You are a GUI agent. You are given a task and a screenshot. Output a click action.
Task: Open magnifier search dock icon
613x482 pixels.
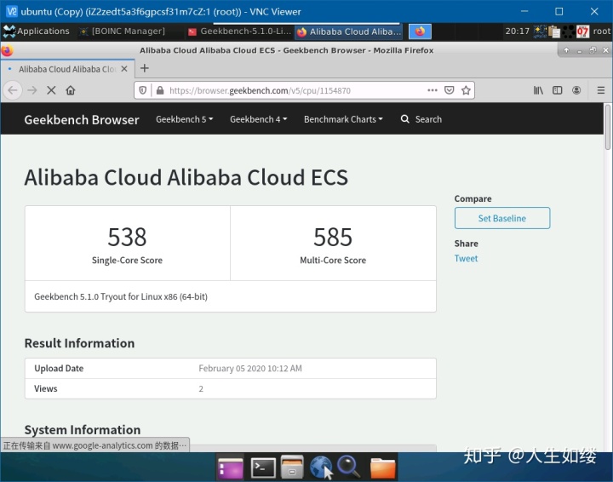click(x=348, y=467)
